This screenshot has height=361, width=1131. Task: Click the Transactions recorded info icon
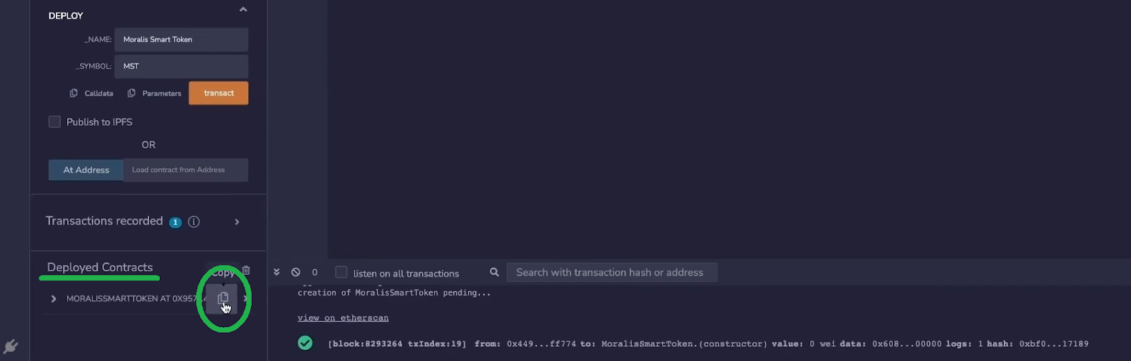tap(194, 222)
